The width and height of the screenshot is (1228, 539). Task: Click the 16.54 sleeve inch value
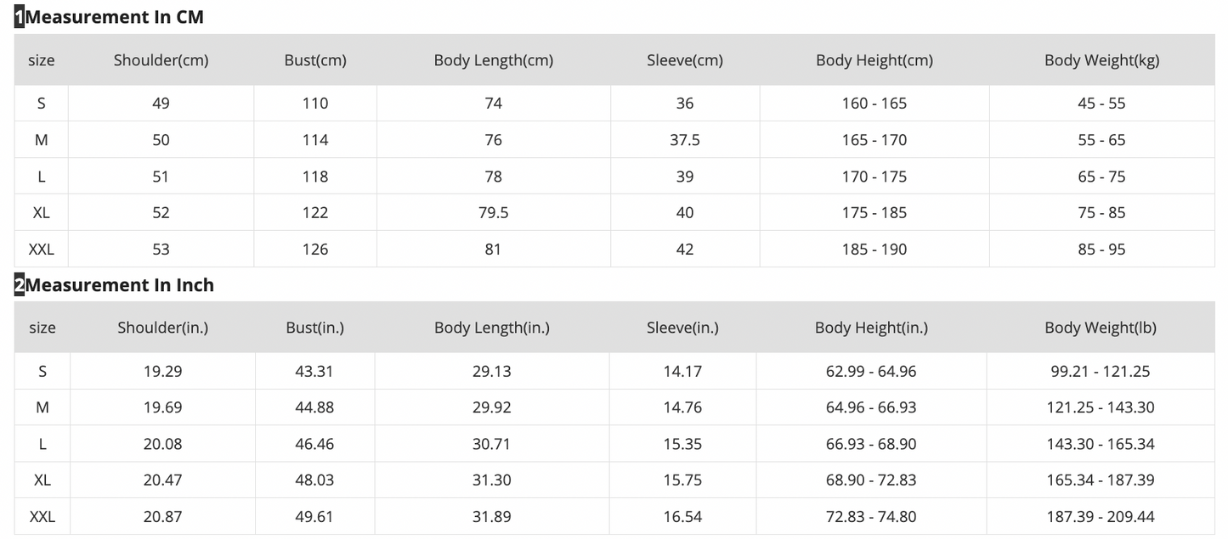point(682,517)
